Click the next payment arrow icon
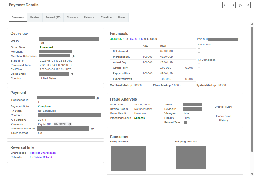The height and width of the screenshot is (179, 254). (x=232, y=5)
